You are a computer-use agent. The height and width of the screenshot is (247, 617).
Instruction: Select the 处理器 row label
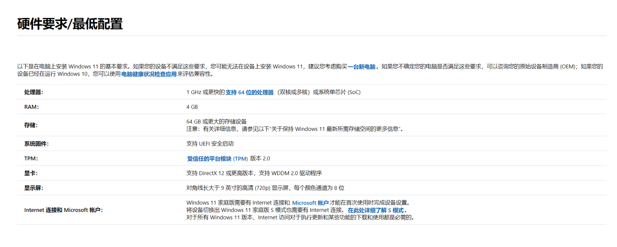coord(33,91)
